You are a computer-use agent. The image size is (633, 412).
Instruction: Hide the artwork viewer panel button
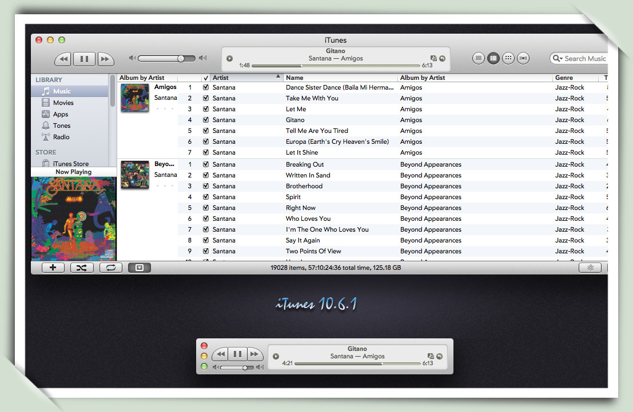click(140, 268)
